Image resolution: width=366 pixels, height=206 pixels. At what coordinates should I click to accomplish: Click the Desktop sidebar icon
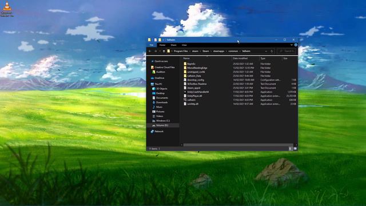[154, 93]
